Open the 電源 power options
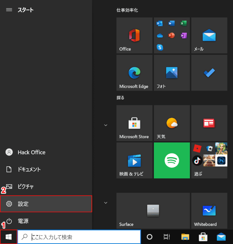Viewport: 233px width, 244px height. point(46,221)
